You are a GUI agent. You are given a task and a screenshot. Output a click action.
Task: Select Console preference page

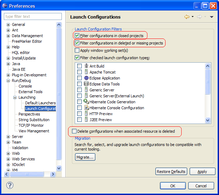pos(25,86)
